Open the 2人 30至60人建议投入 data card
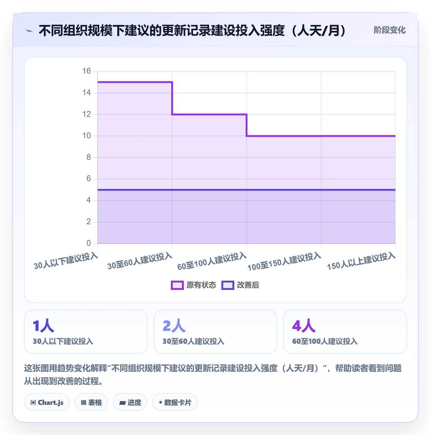 click(216, 331)
